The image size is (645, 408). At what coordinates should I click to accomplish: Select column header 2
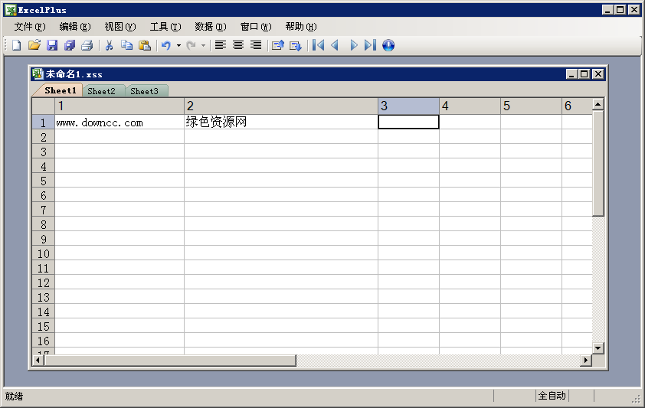(281, 106)
